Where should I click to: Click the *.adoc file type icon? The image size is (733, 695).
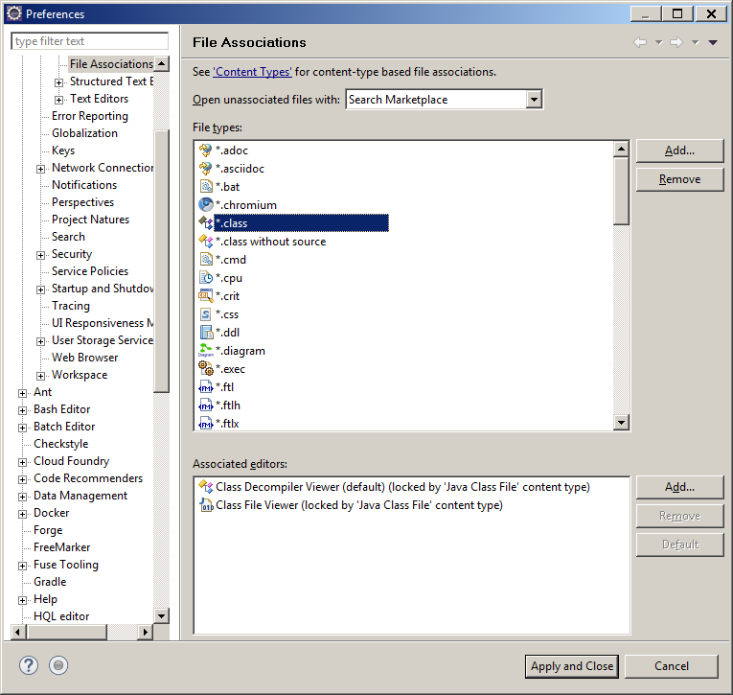click(x=205, y=151)
